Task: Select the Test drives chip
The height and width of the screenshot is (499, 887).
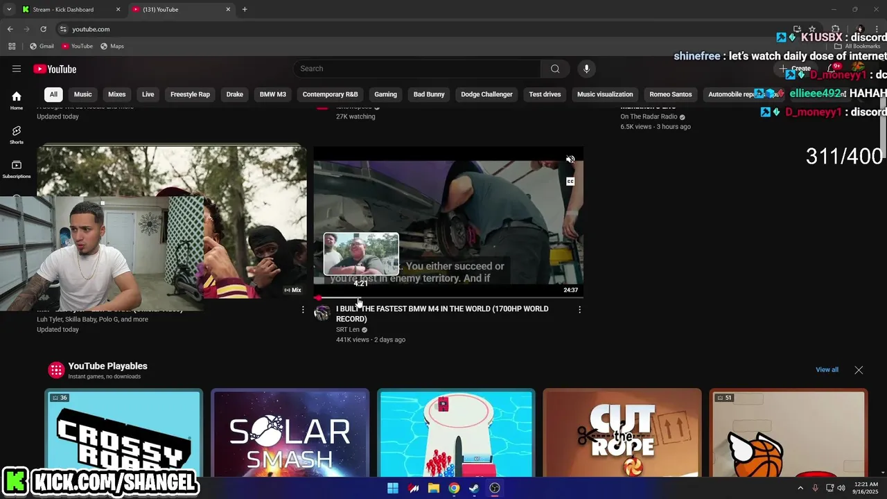Action: click(545, 94)
